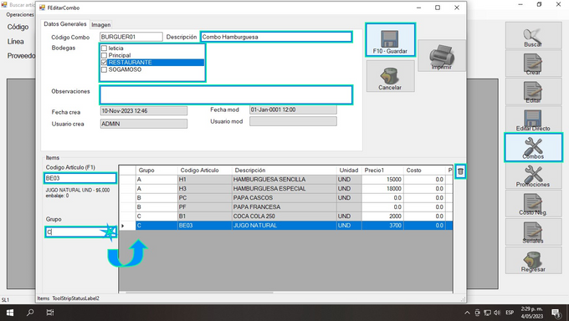The height and width of the screenshot is (321, 569).
Task: Click the Cancelar button icon
Action: pyautogui.click(x=390, y=76)
